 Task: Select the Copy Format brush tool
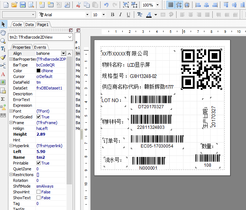(x=3, y=57)
